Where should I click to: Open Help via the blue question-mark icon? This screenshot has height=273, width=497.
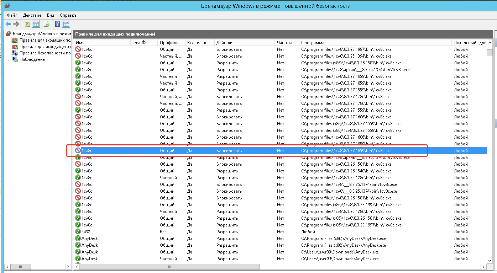pyautogui.click(x=57, y=24)
